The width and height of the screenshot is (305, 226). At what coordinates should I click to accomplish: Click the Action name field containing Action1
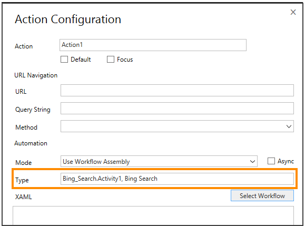point(153,45)
